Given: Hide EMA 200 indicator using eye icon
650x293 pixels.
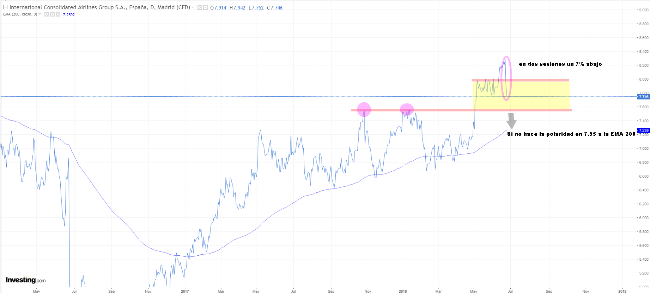Looking at the screenshot, I should 47,14.
